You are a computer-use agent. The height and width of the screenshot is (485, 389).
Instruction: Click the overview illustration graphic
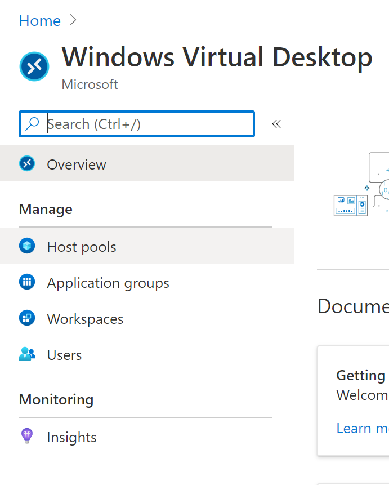point(361,184)
